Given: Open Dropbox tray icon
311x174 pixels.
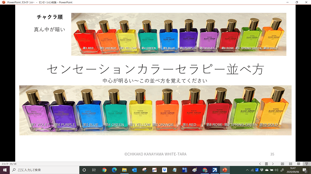Looking at the screenshot, I should click(x=262, y=170).
